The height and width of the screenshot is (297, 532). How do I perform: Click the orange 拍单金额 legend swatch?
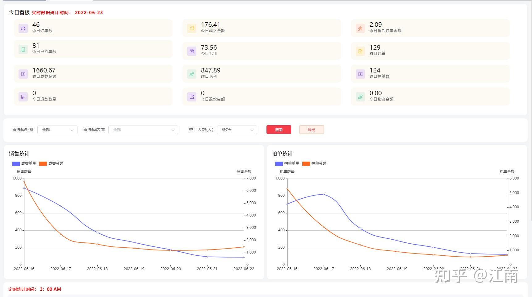(306, 163)
